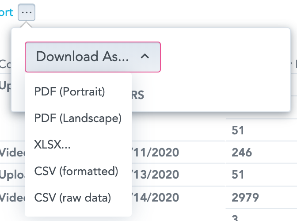Click the date cell ending /14/2020
Screen dimensions: 297x221
[155, 197]
